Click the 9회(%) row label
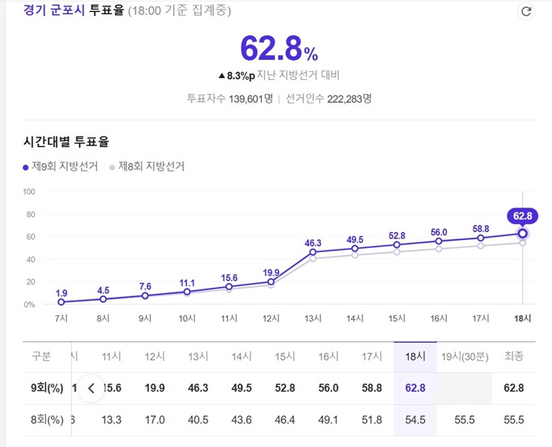 coord(47,388)
